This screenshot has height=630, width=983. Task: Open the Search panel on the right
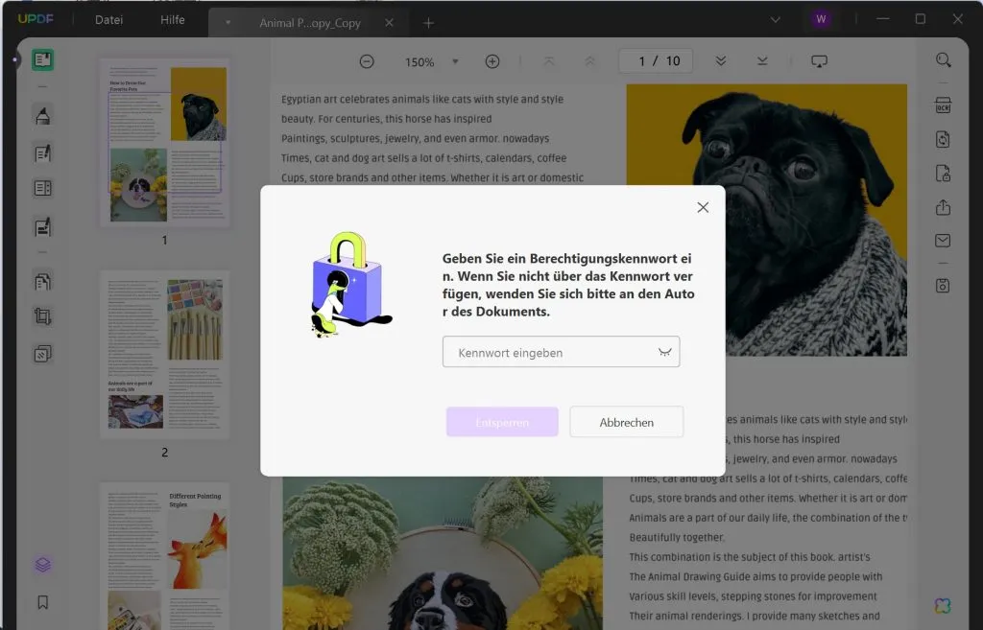coord(942,58)
